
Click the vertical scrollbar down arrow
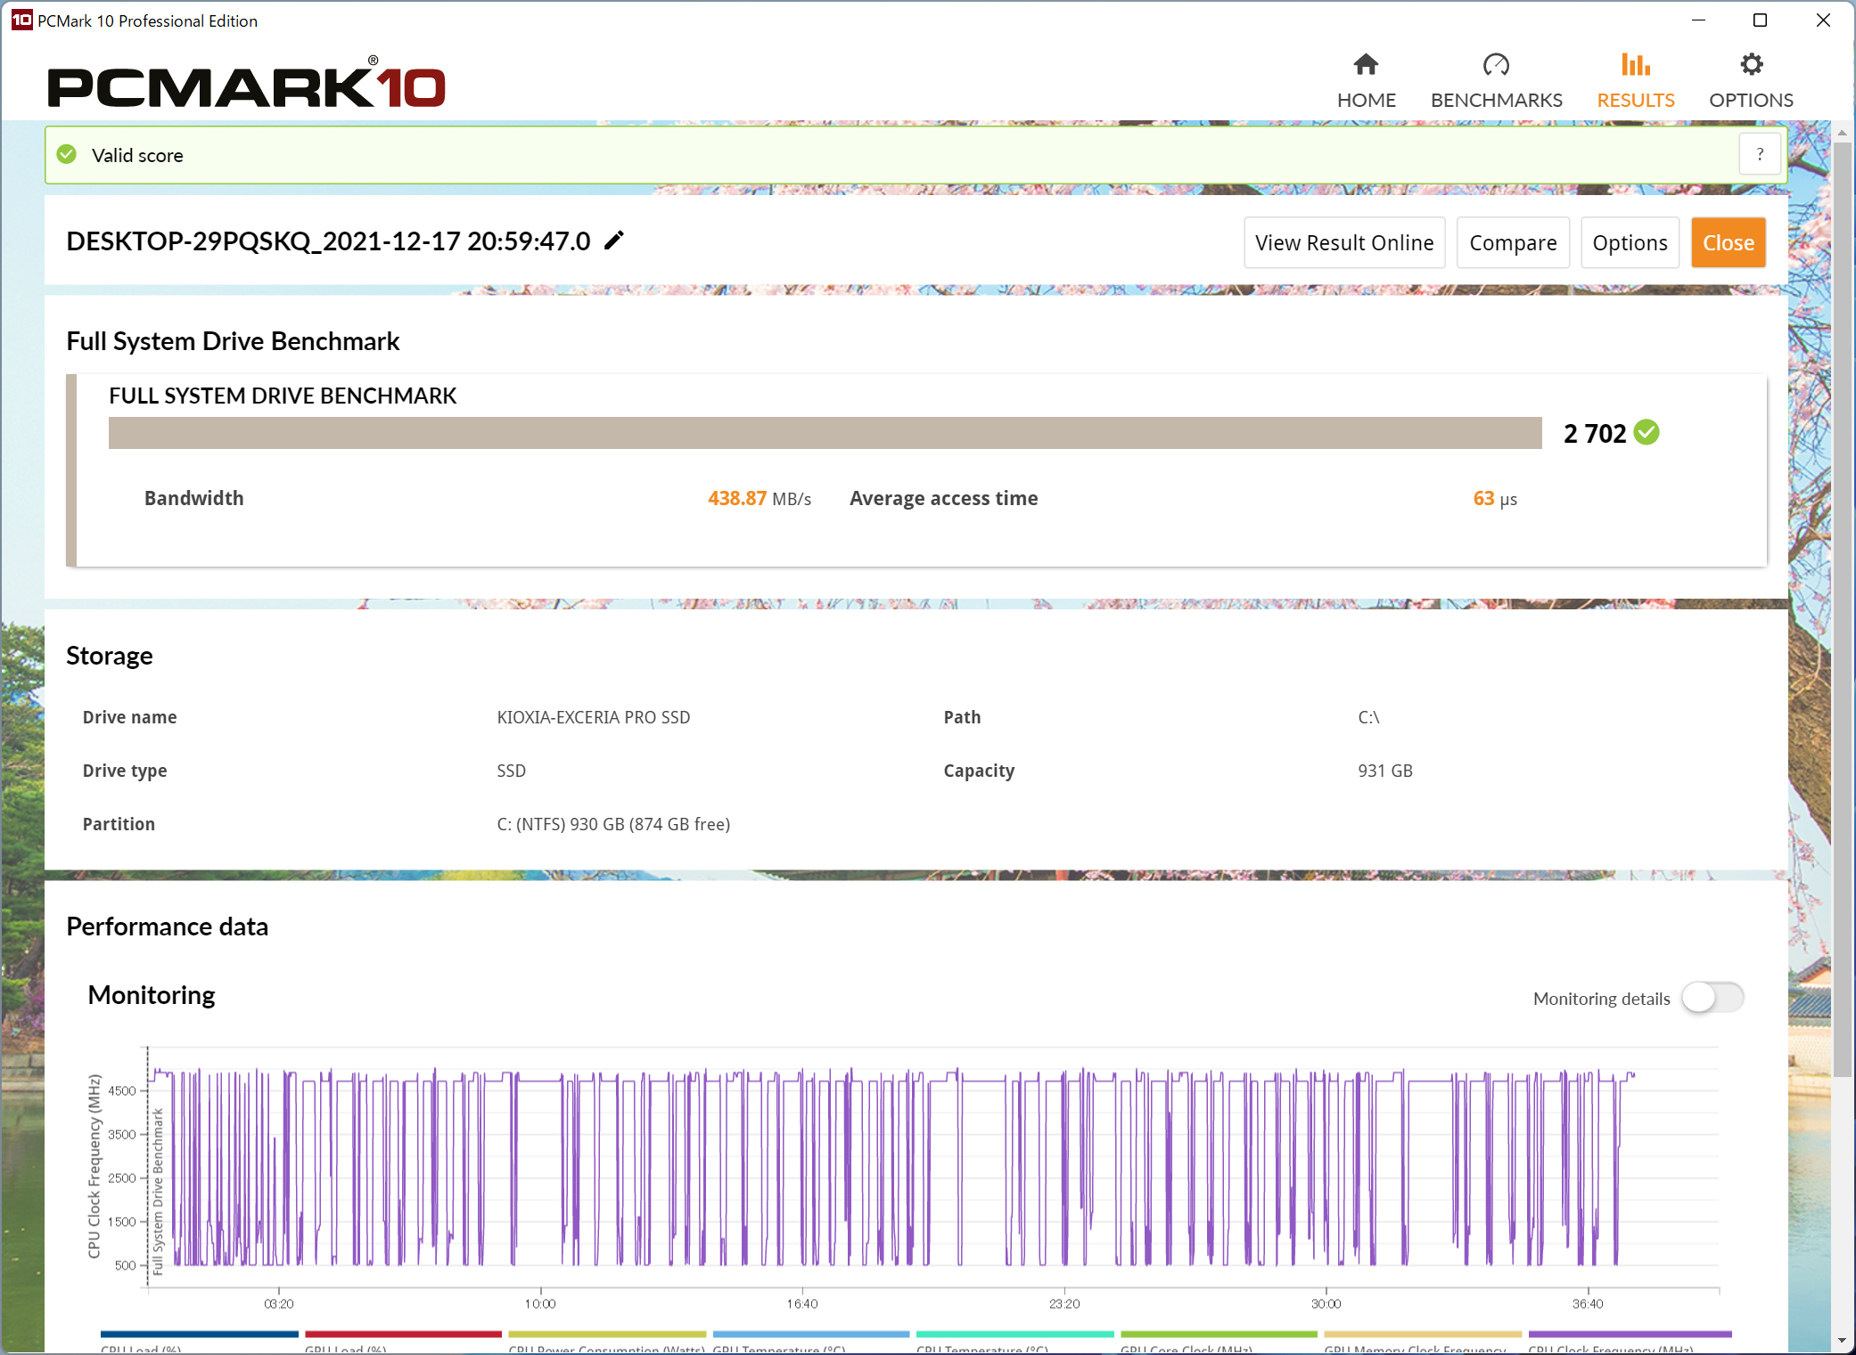[x=1842, y=1340]
